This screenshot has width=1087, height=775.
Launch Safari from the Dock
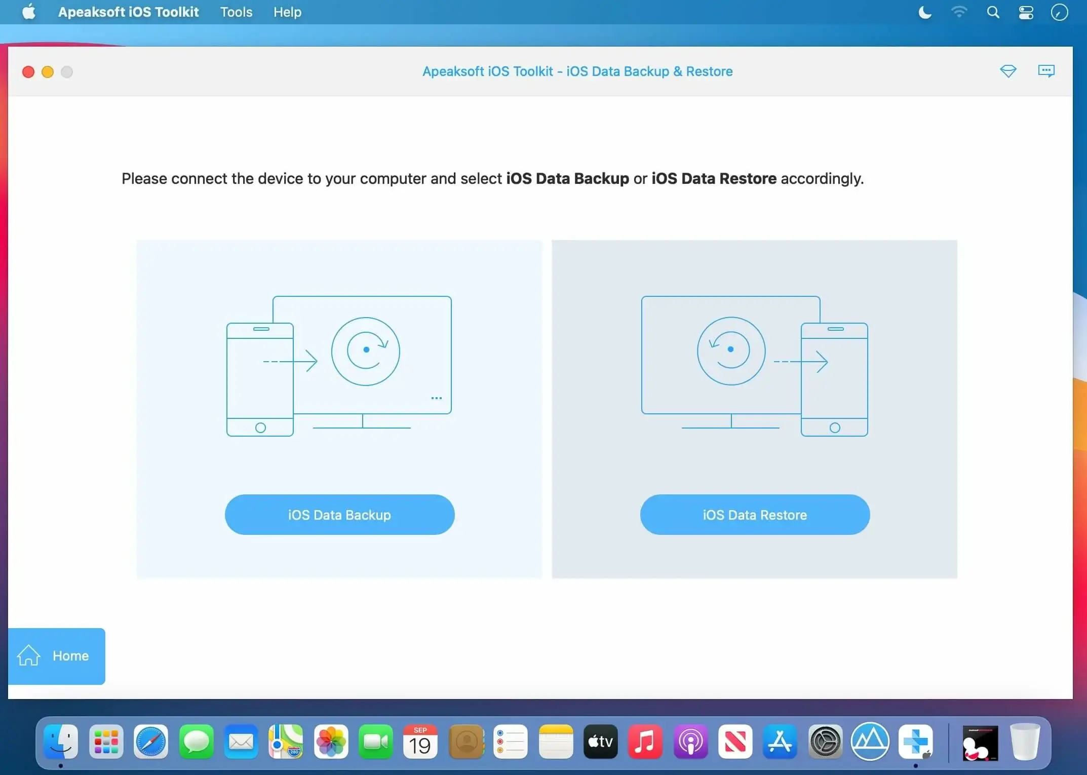point(151,742)
